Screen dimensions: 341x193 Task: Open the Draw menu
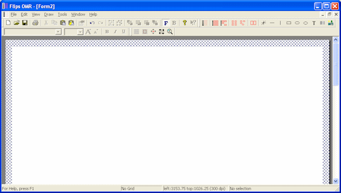[49, 15]
